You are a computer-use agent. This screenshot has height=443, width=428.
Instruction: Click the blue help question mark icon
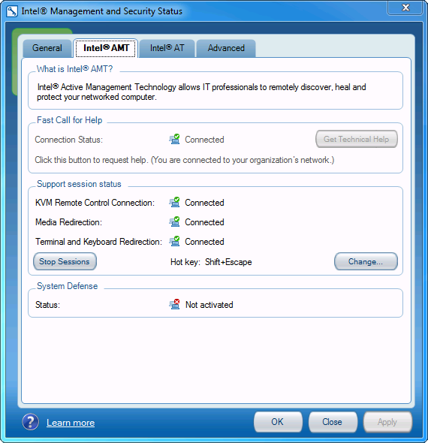click(31, 422)
